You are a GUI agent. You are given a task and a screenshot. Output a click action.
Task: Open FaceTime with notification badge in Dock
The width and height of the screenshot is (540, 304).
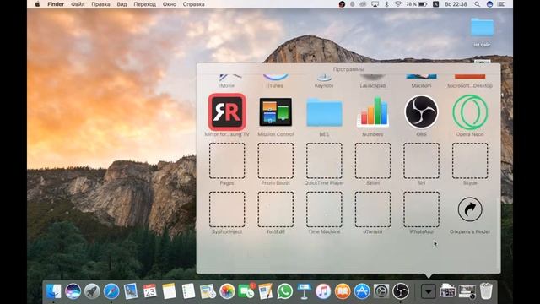coord(246,291)
